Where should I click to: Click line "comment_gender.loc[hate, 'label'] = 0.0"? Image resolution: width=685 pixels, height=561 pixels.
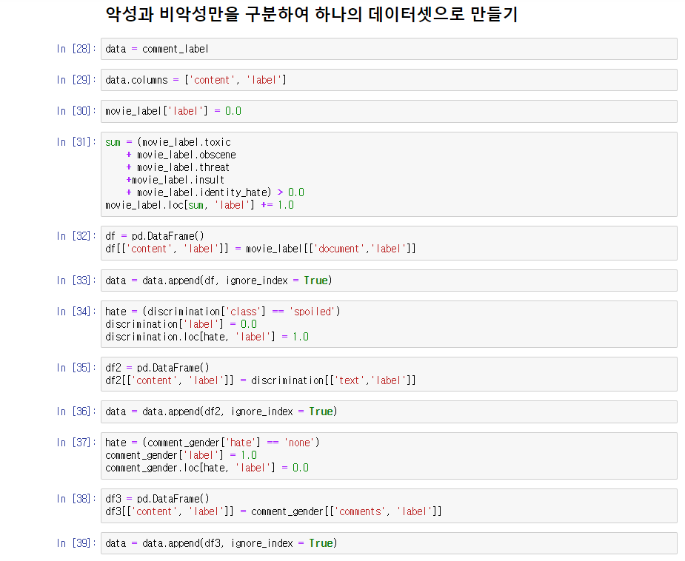(207, 468)
